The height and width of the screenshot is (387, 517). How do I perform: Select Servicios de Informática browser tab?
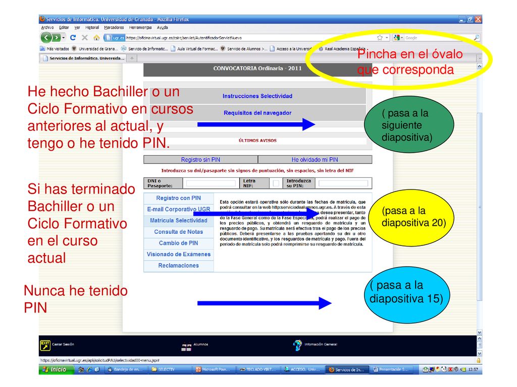84,58
